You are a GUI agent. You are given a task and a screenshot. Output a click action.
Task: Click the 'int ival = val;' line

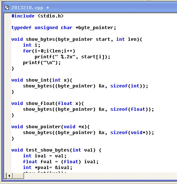coord(45,156)
